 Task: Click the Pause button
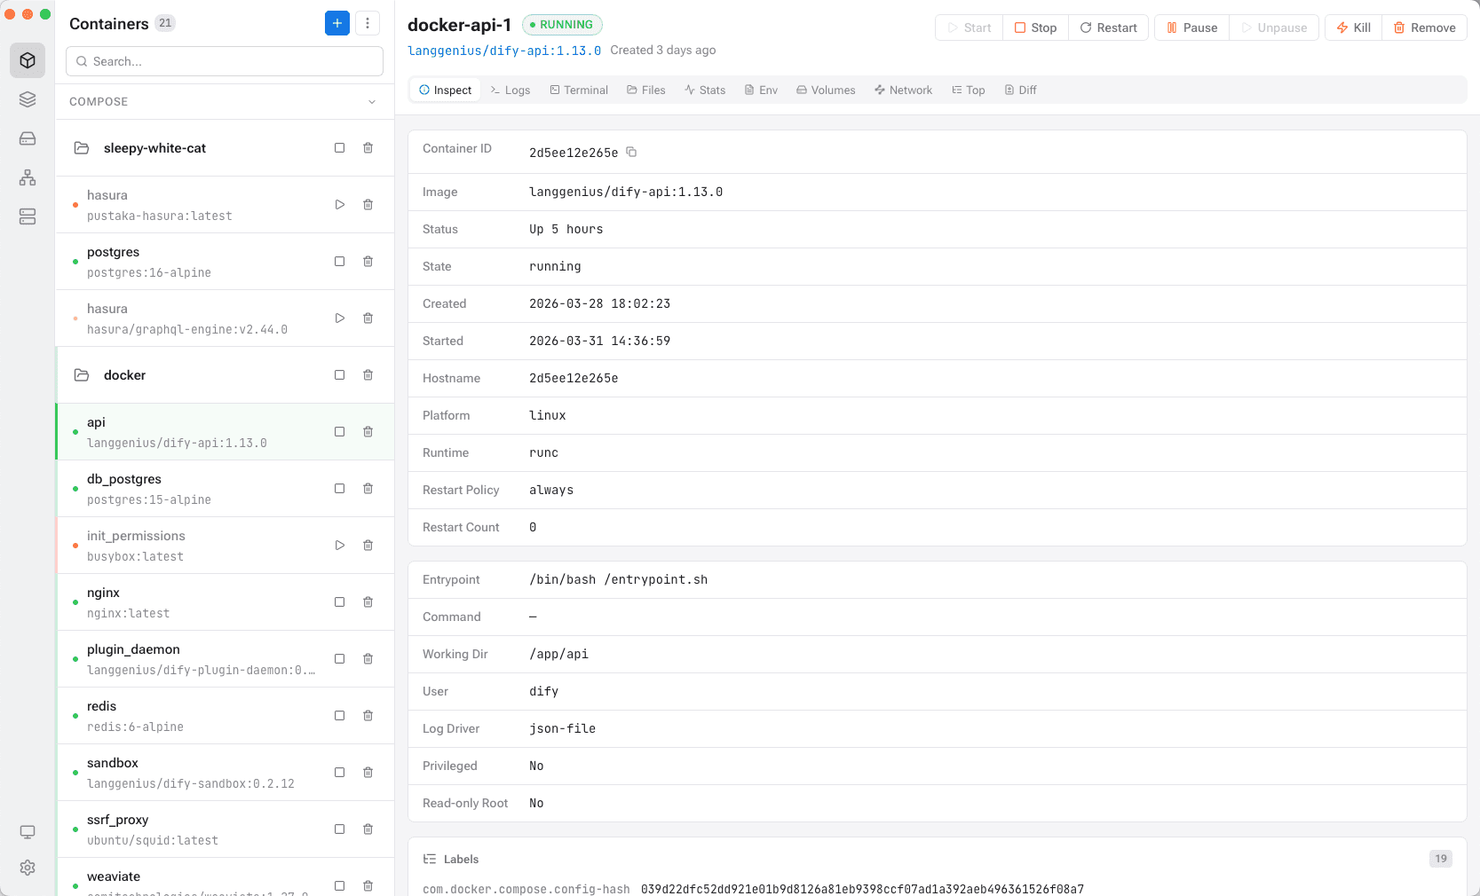point(1192,28)
